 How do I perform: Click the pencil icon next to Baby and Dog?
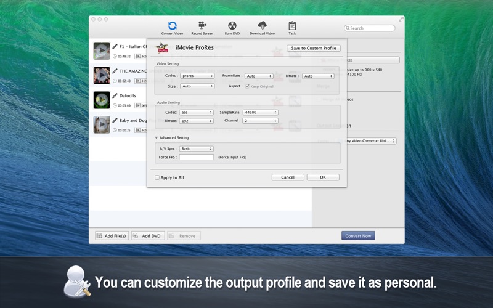click(115, 120)
